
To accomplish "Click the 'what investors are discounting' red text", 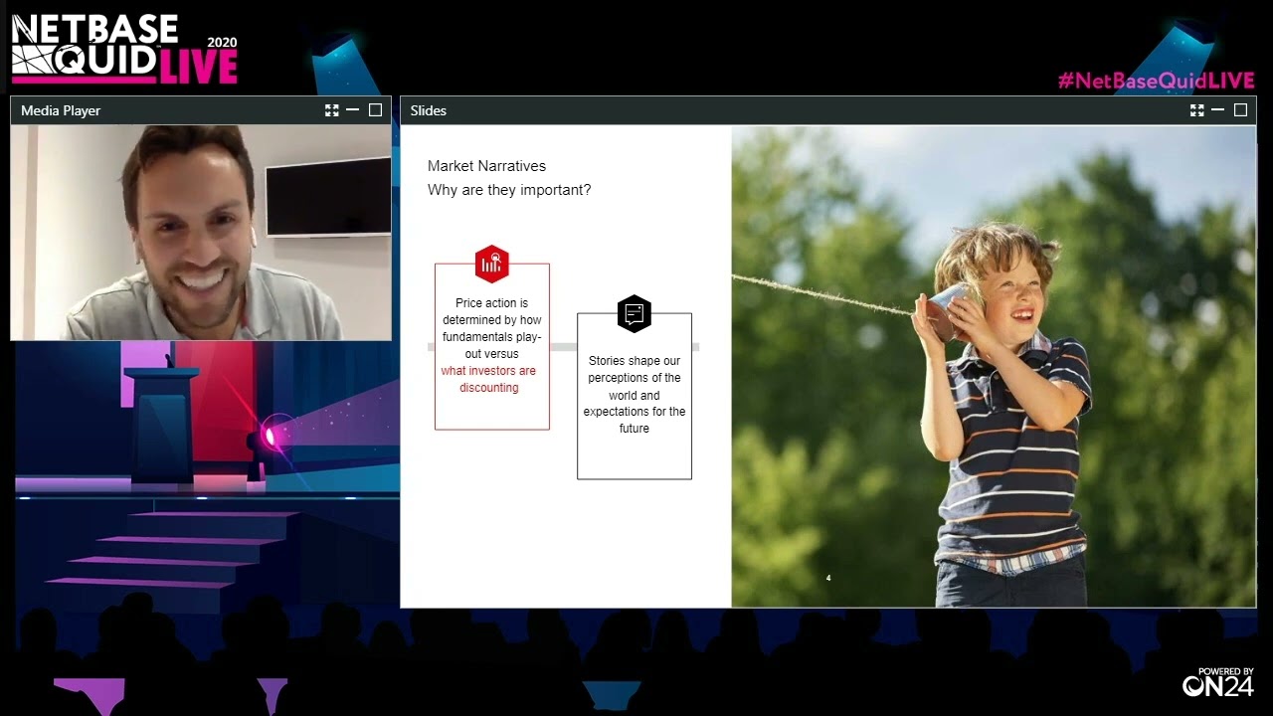I will (488, 379).
